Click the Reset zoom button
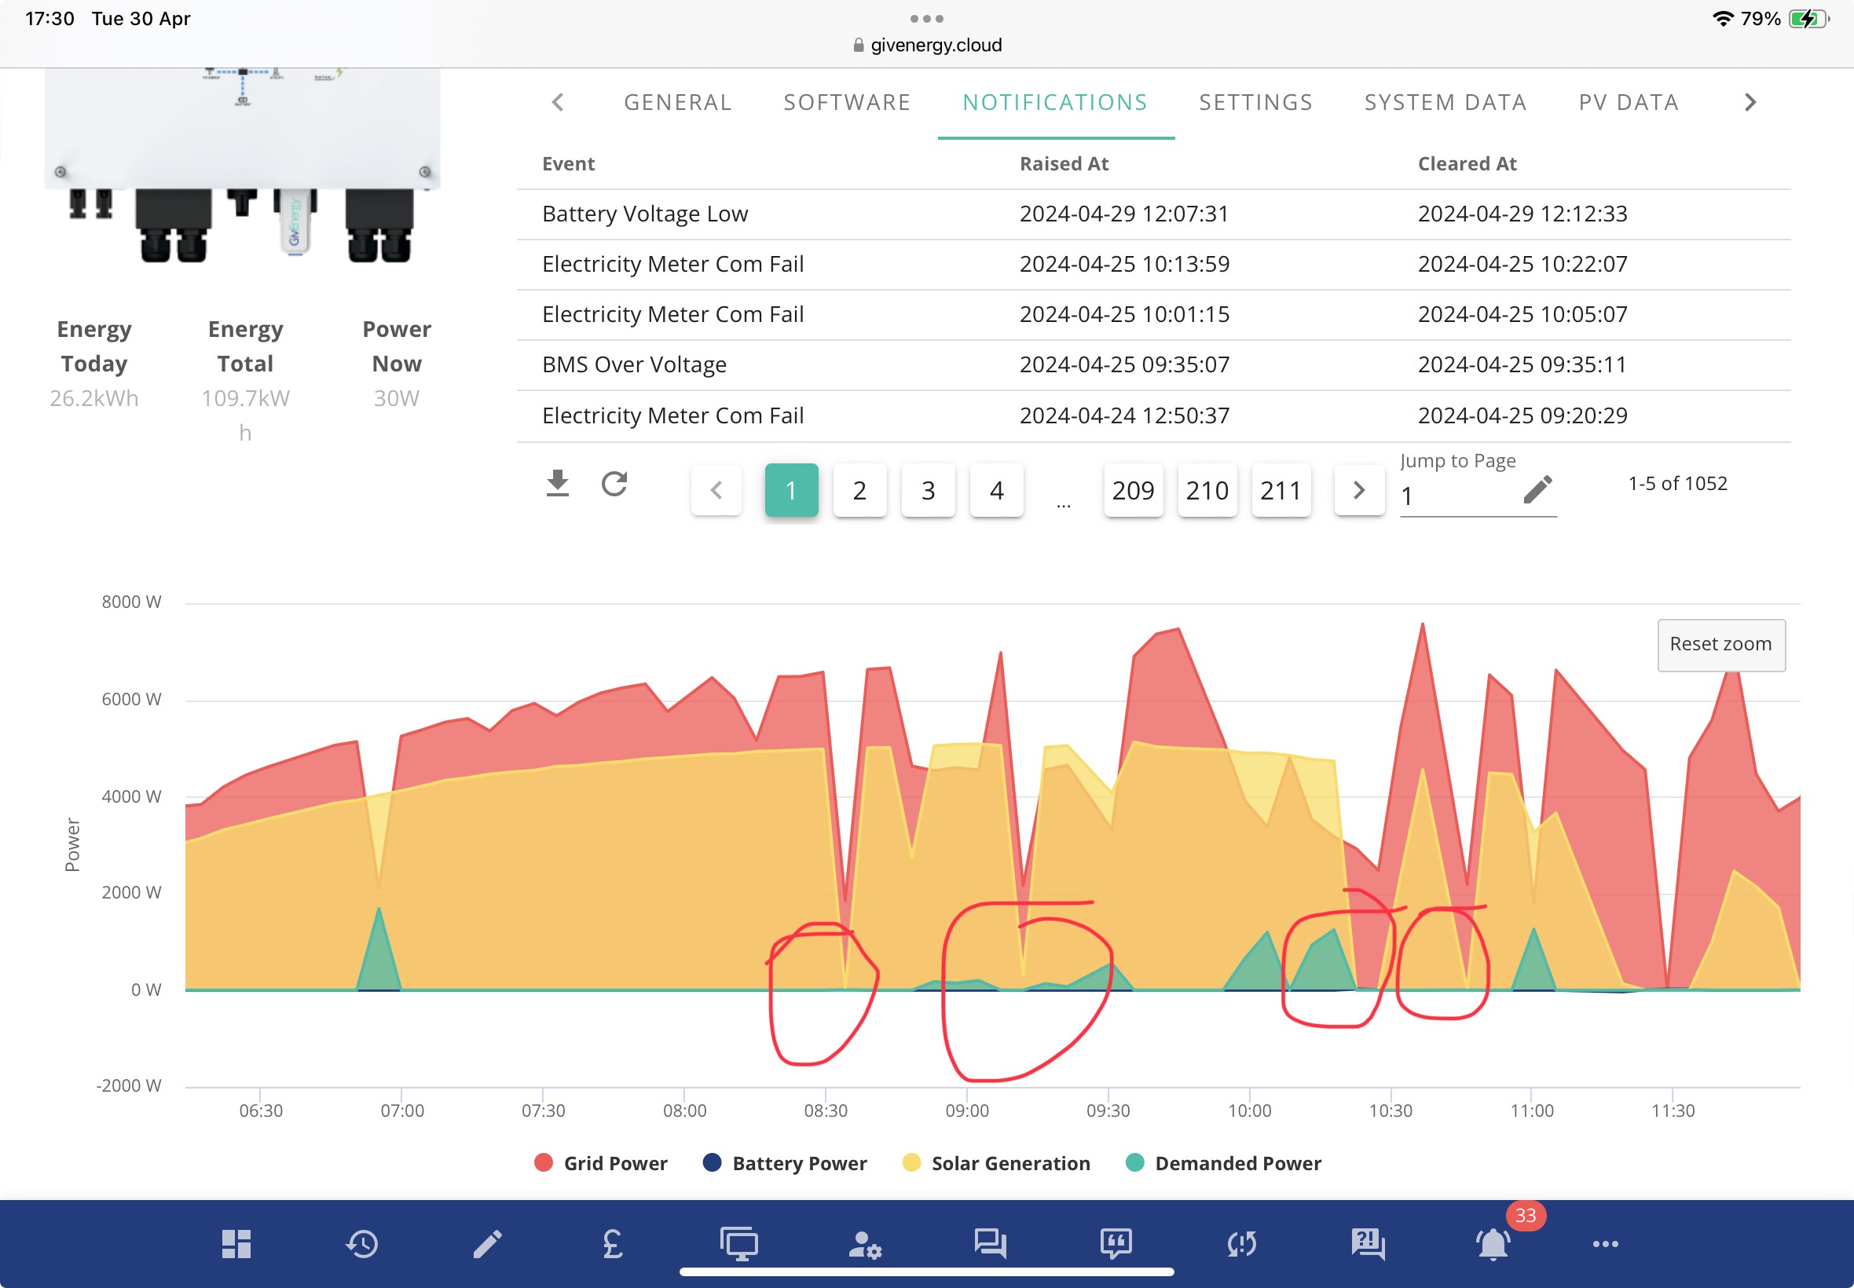Image resolution: width=1854 pixels, height=1288 pixels. [1720, 645]
